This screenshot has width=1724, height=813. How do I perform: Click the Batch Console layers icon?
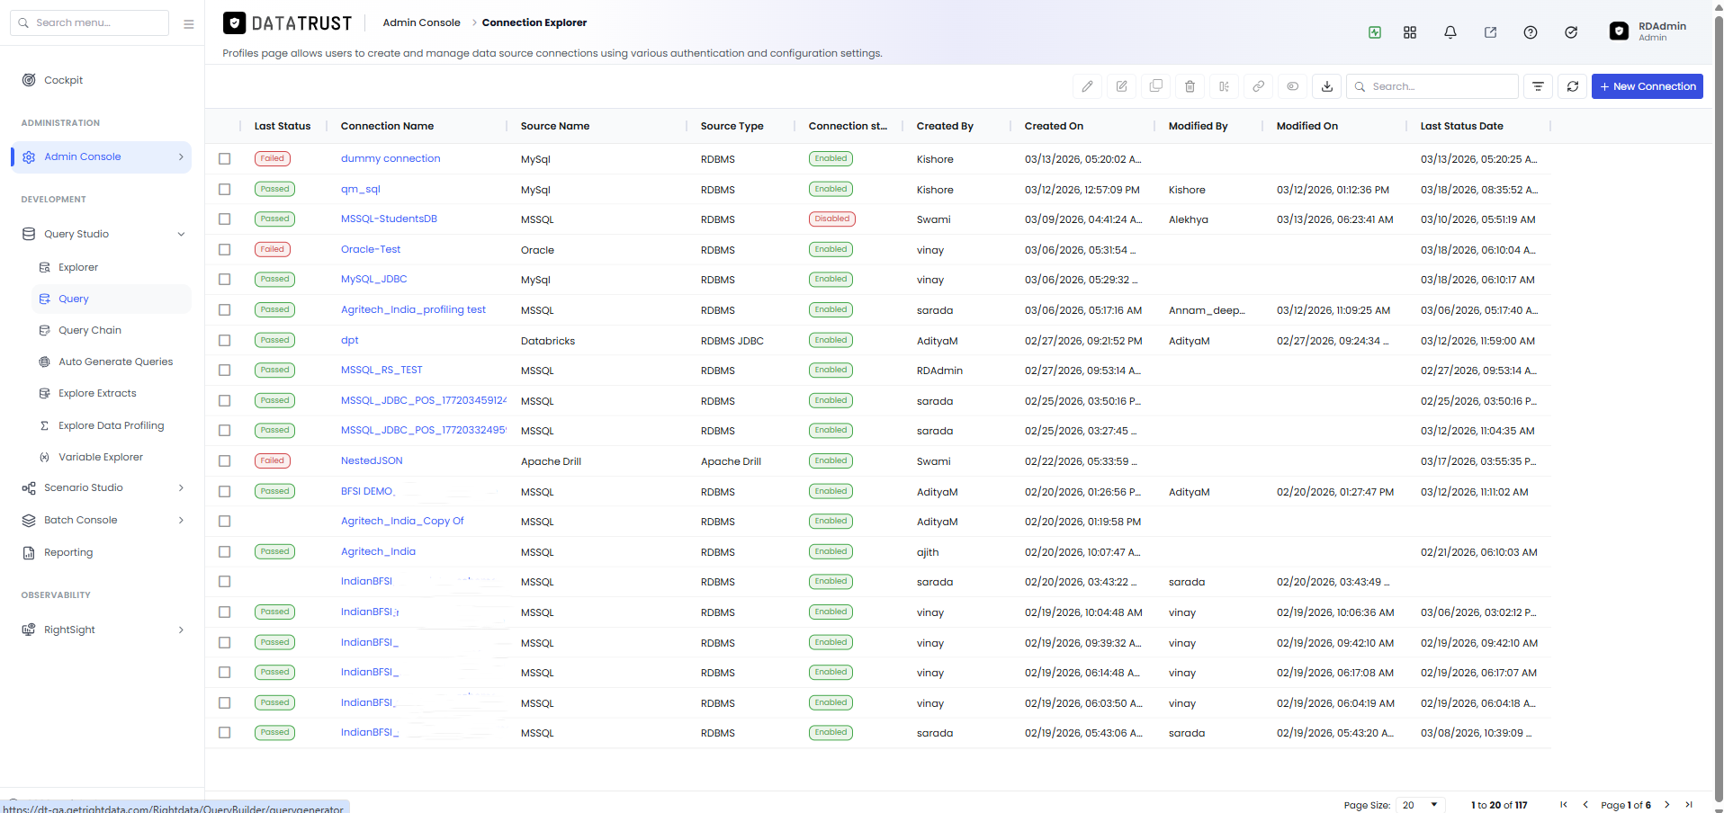29,521
